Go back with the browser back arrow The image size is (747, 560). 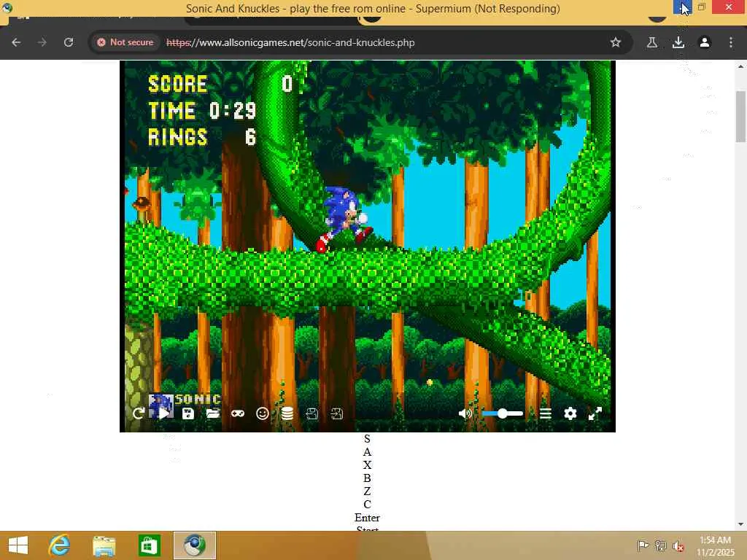coord(16,42)
